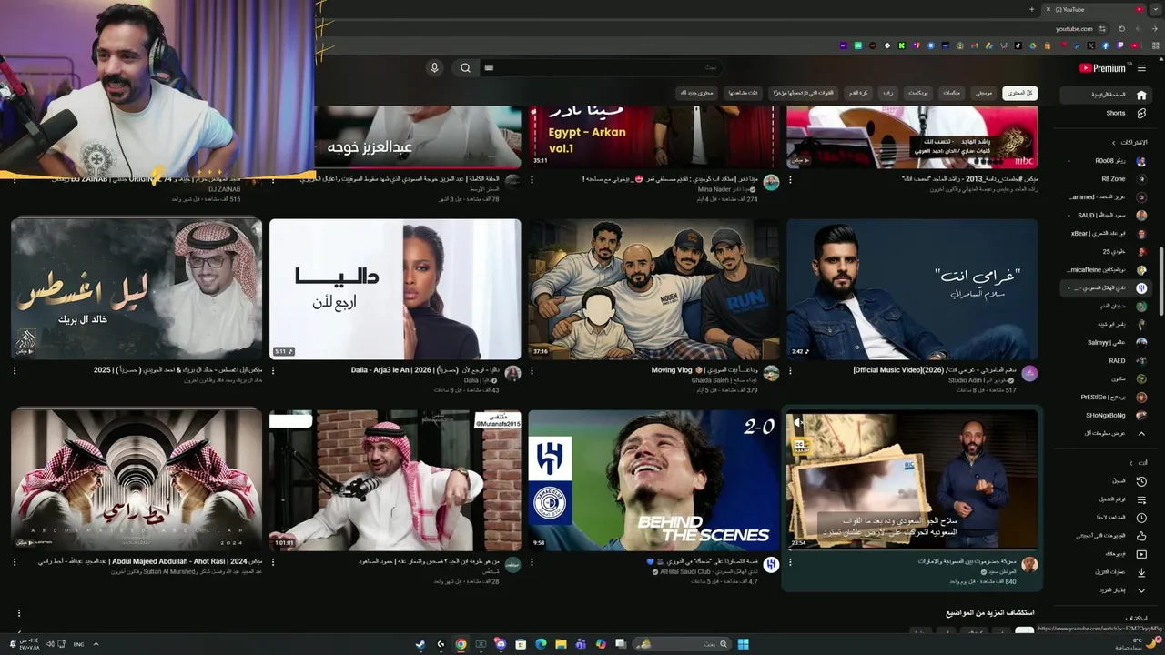Click the Windows taskbar search box
The height and width of the screenshot is (655, 1165).
(680, 644)
